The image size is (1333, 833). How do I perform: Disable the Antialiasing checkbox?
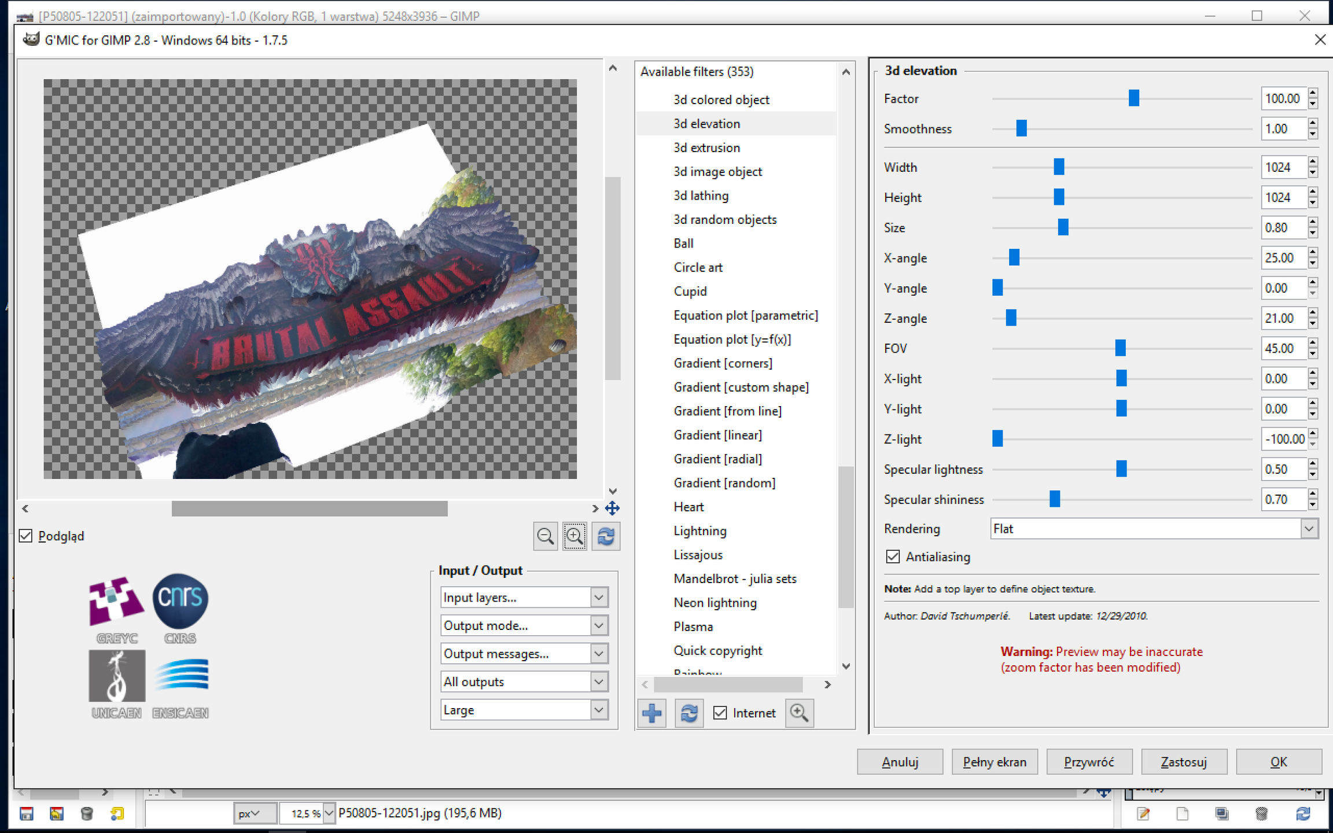pos(893,556)
